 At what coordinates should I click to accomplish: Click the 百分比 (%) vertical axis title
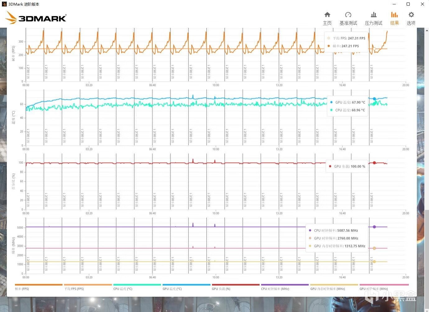point(13,181)
